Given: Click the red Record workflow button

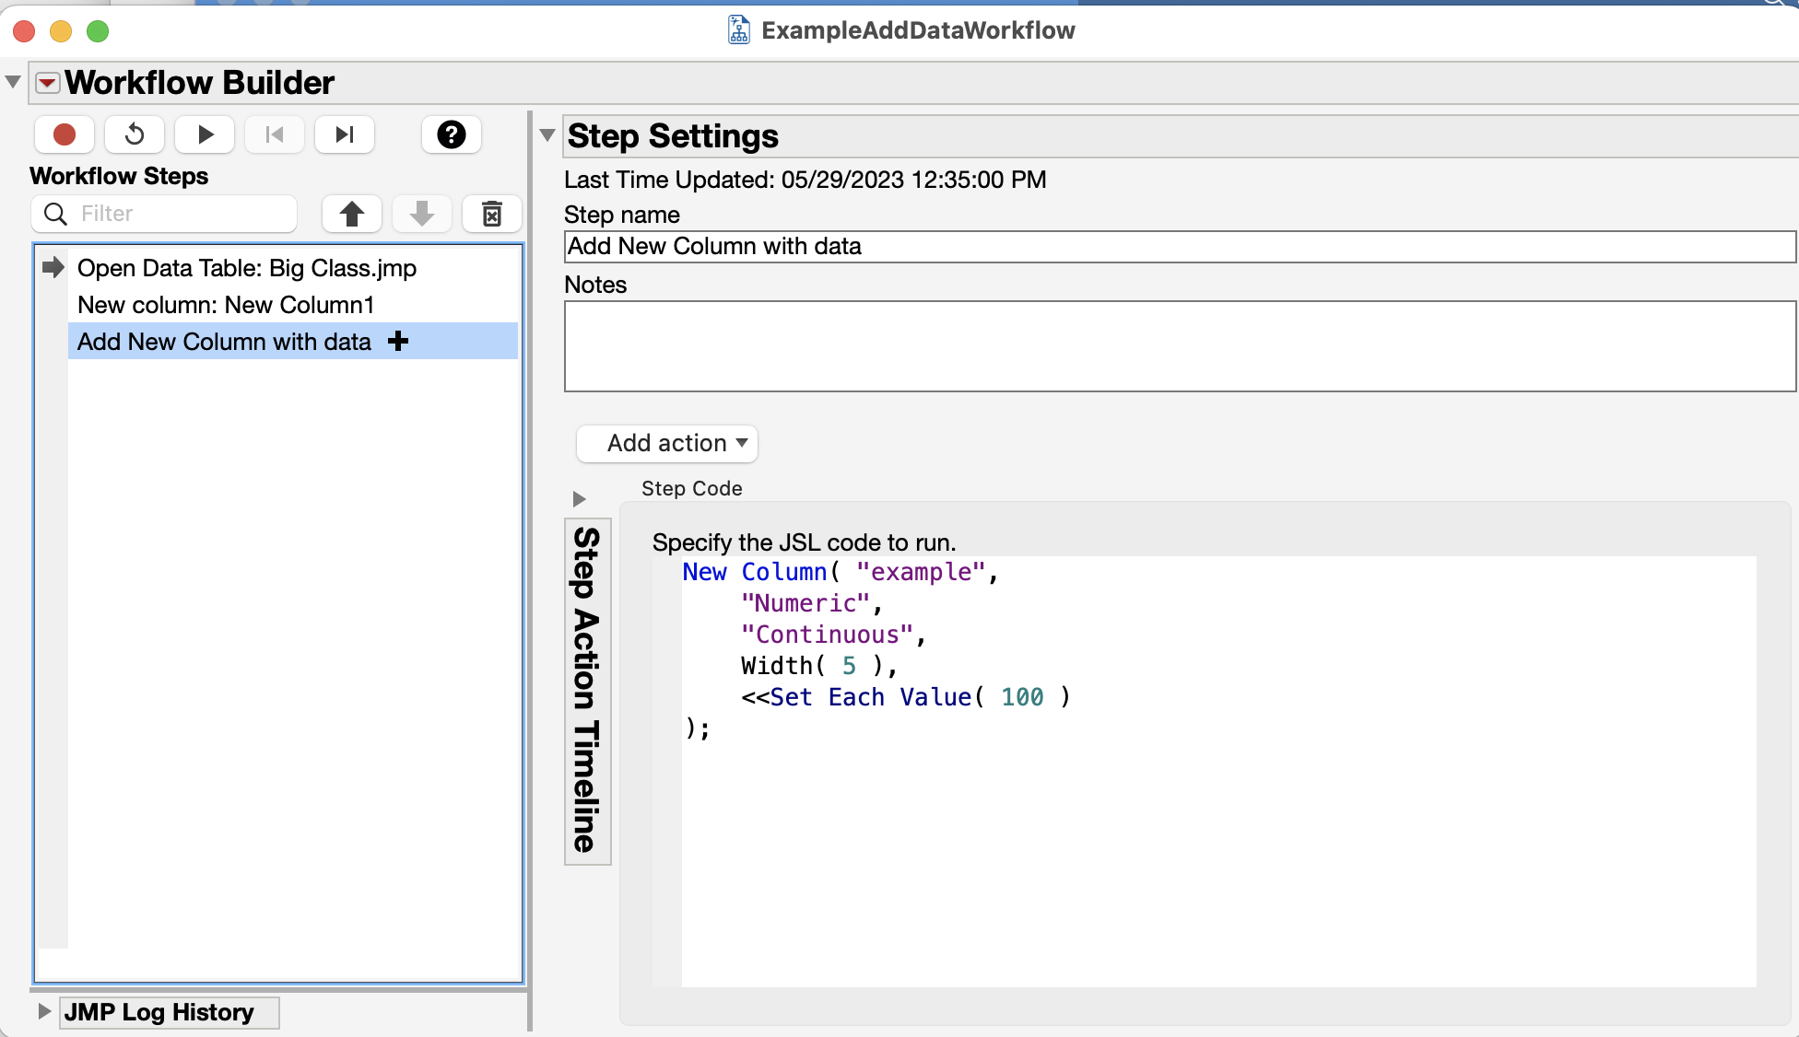Looking at the screenshot, I should tap(65, 134).
